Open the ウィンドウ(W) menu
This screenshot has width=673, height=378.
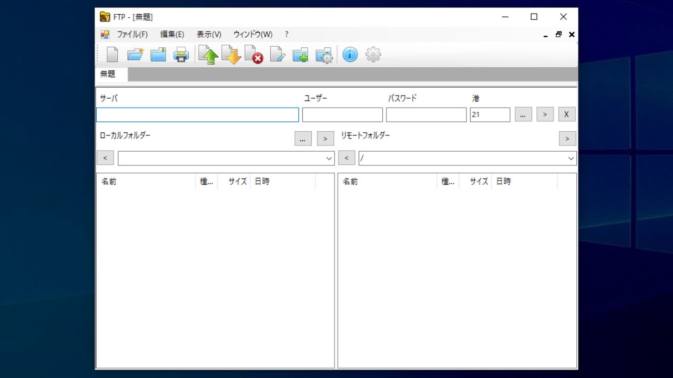253,34
